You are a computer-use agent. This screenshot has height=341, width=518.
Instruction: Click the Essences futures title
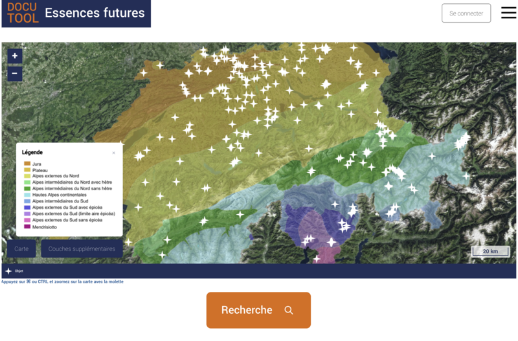point(95,13)
